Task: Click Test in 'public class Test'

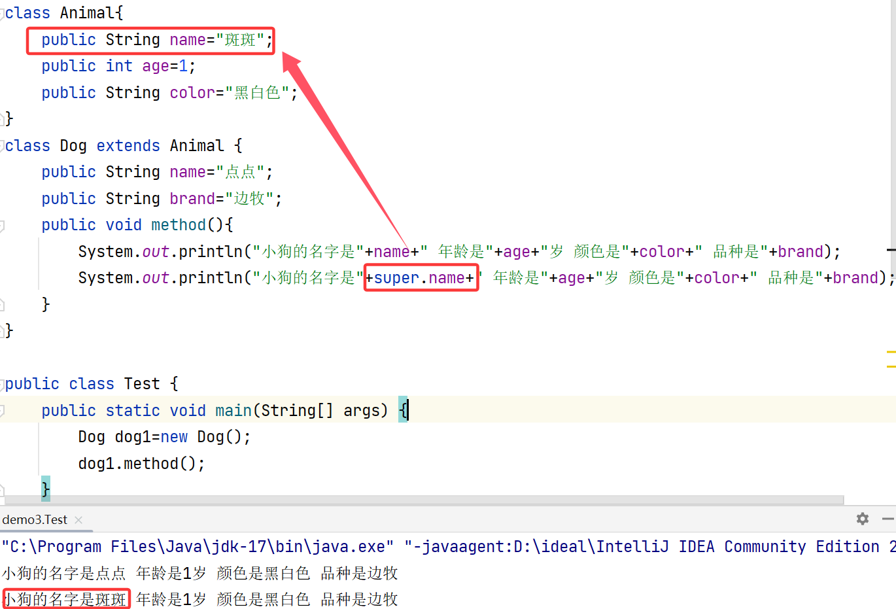Action: click(142, 384)
